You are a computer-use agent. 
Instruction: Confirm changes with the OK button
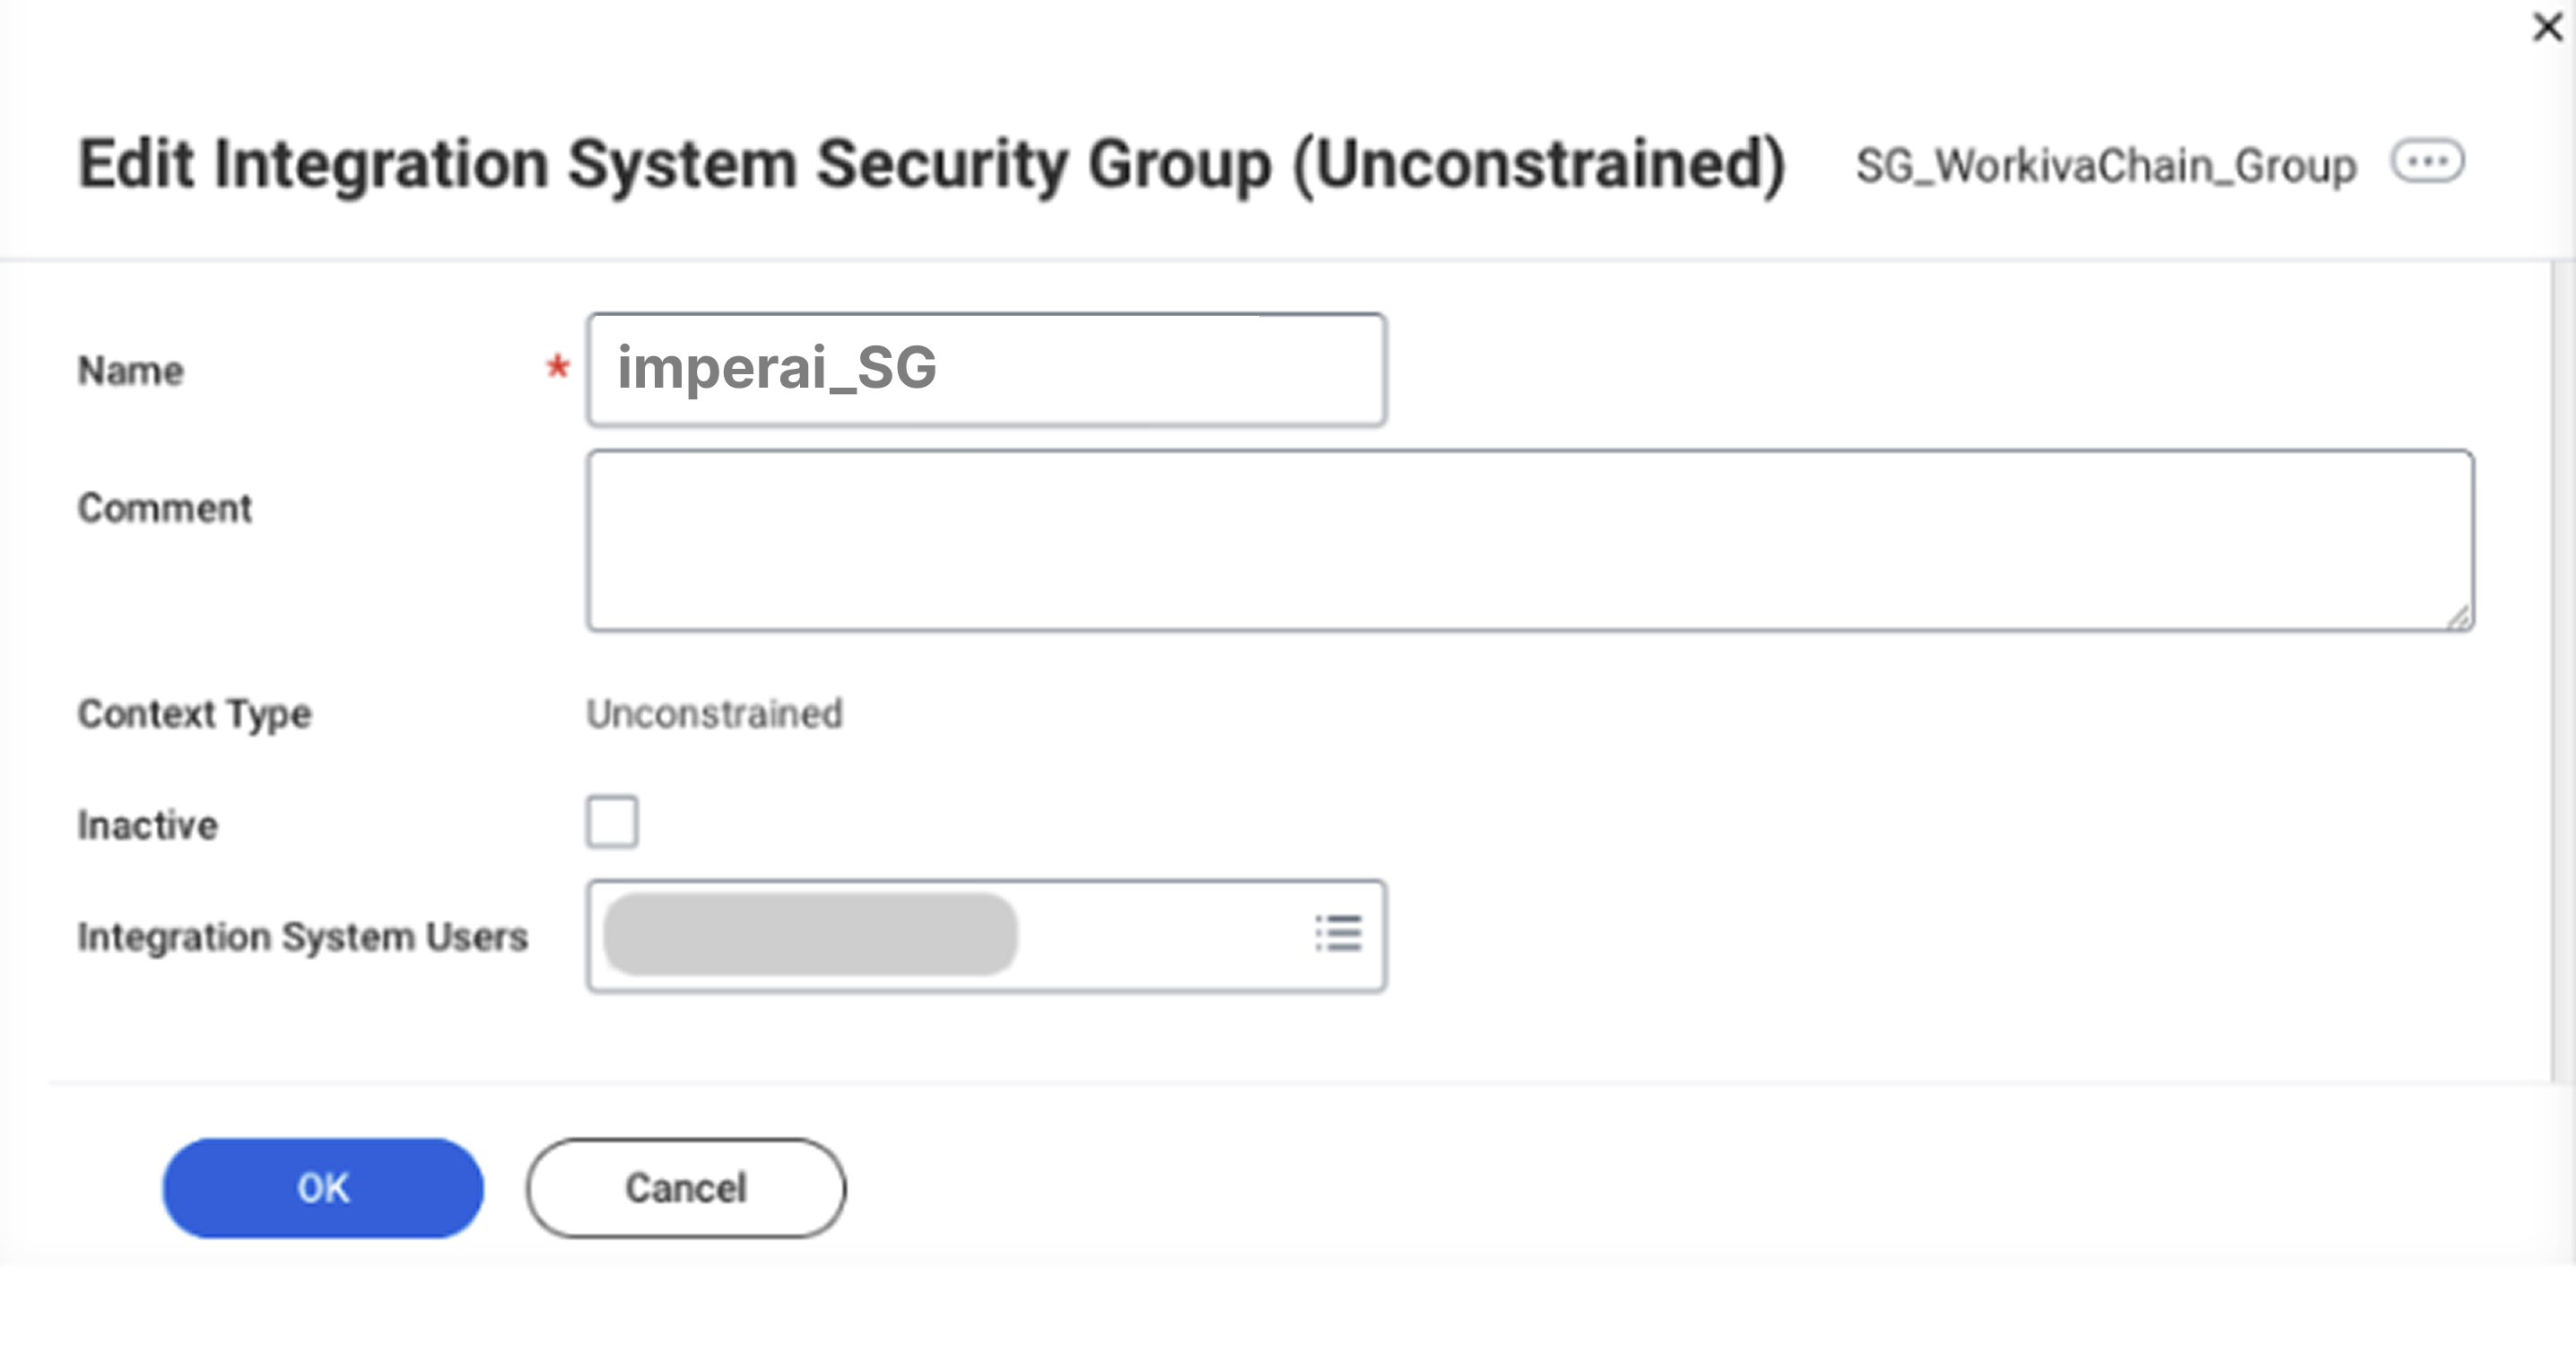[323, 1188]
